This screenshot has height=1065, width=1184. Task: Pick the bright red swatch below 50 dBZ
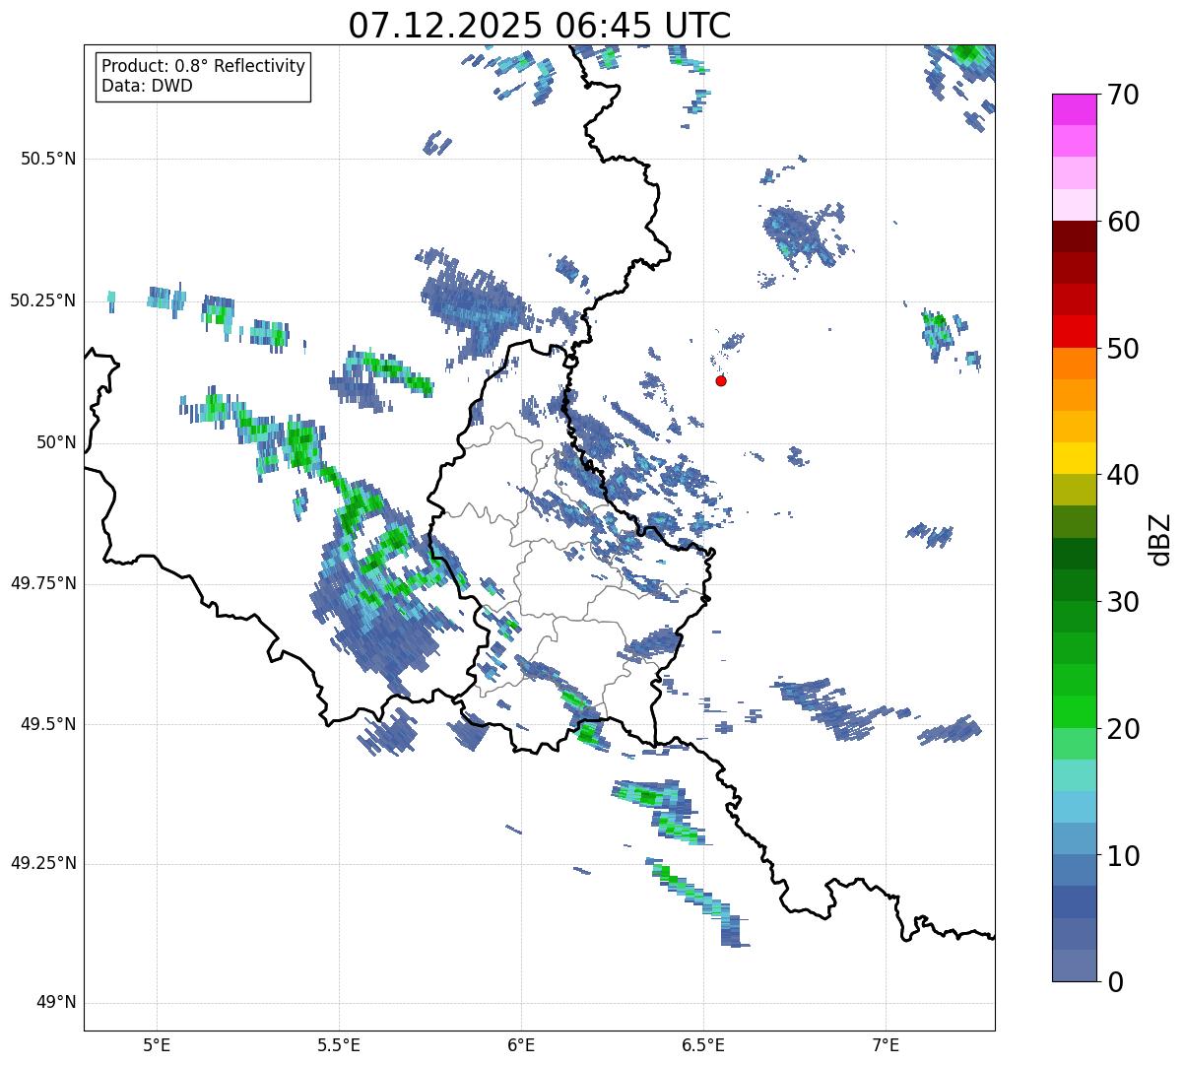(1075, 332)
